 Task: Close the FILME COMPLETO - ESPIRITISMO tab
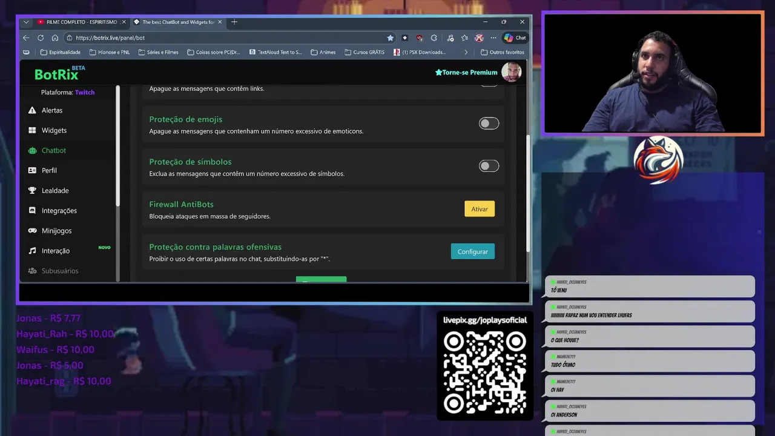124,22
